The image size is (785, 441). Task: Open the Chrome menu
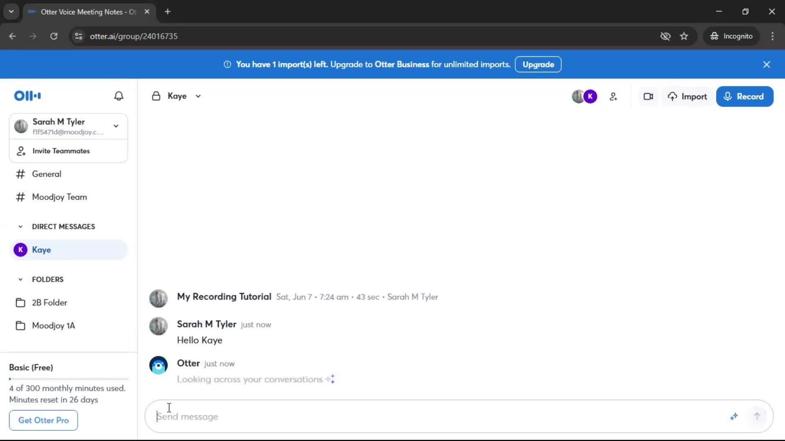coord(772,36)
